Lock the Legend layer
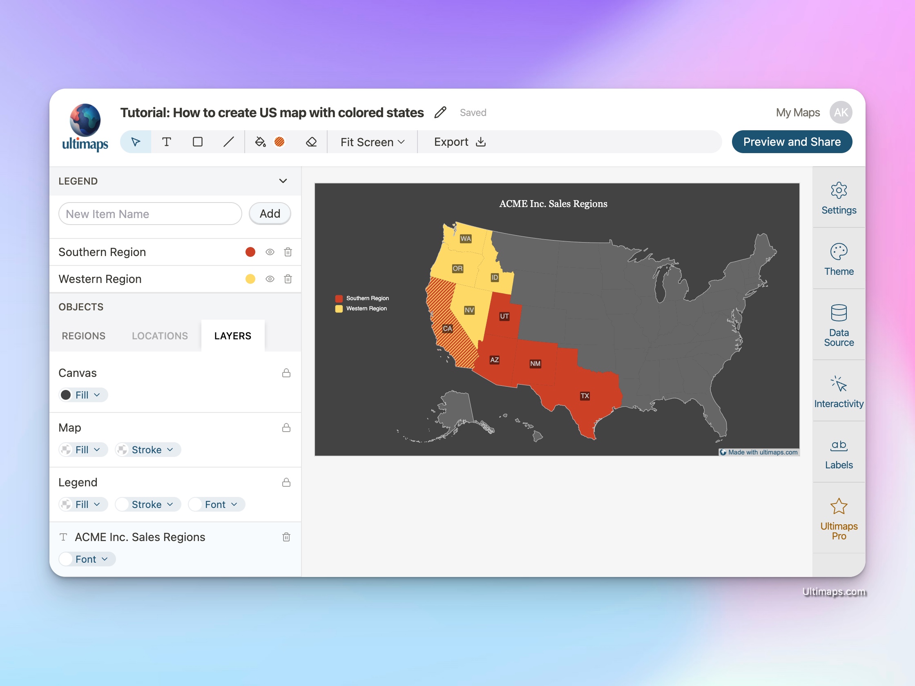 point(286,482)
